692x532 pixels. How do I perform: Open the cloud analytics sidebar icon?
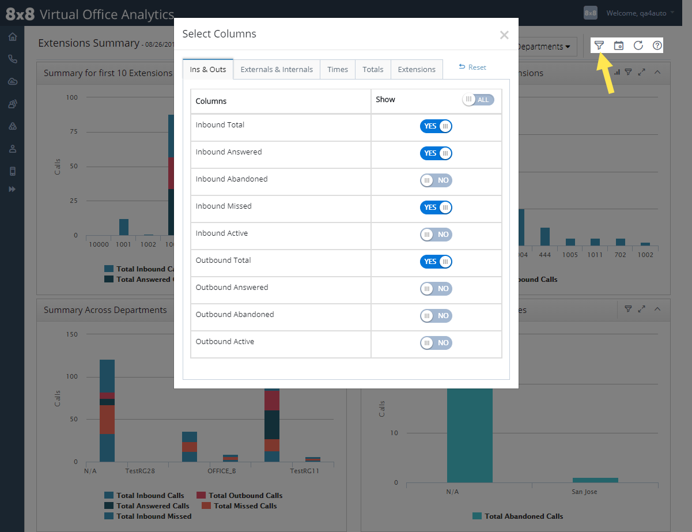point(12,81)
